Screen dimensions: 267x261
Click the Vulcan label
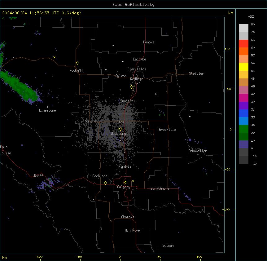coord(168,246)
